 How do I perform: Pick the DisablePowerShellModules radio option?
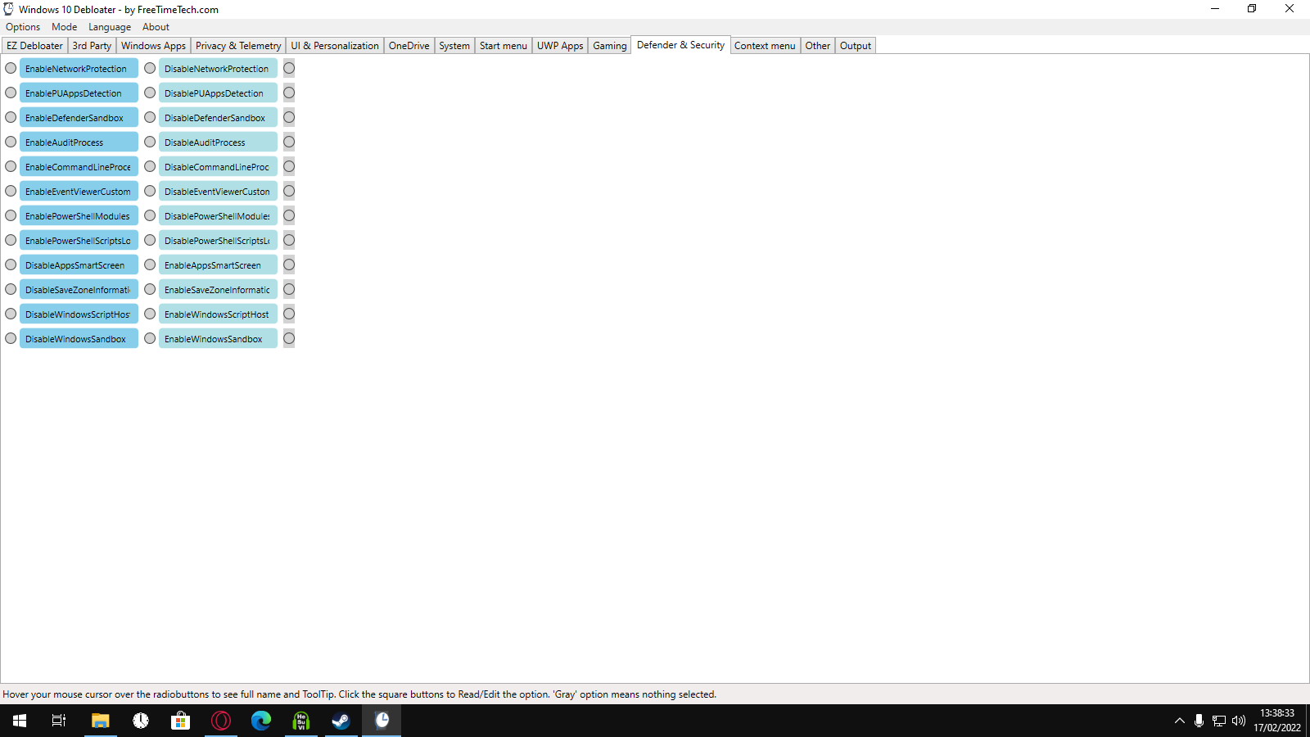[x=150, y=215]
